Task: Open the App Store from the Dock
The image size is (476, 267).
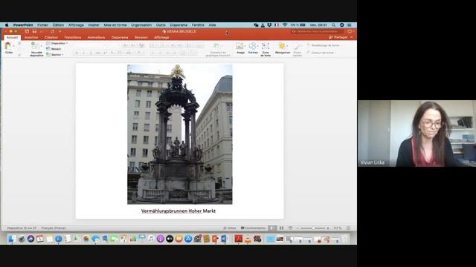Action: coord(188,239)
